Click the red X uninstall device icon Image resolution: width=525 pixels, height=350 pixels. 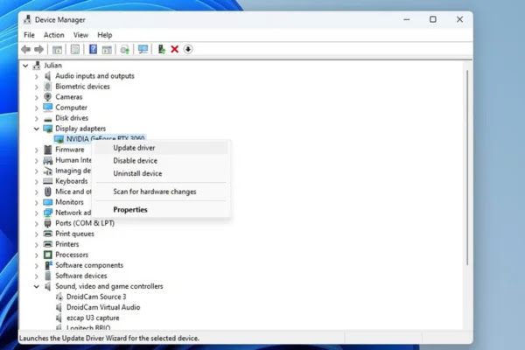click(x=174, y=49)
